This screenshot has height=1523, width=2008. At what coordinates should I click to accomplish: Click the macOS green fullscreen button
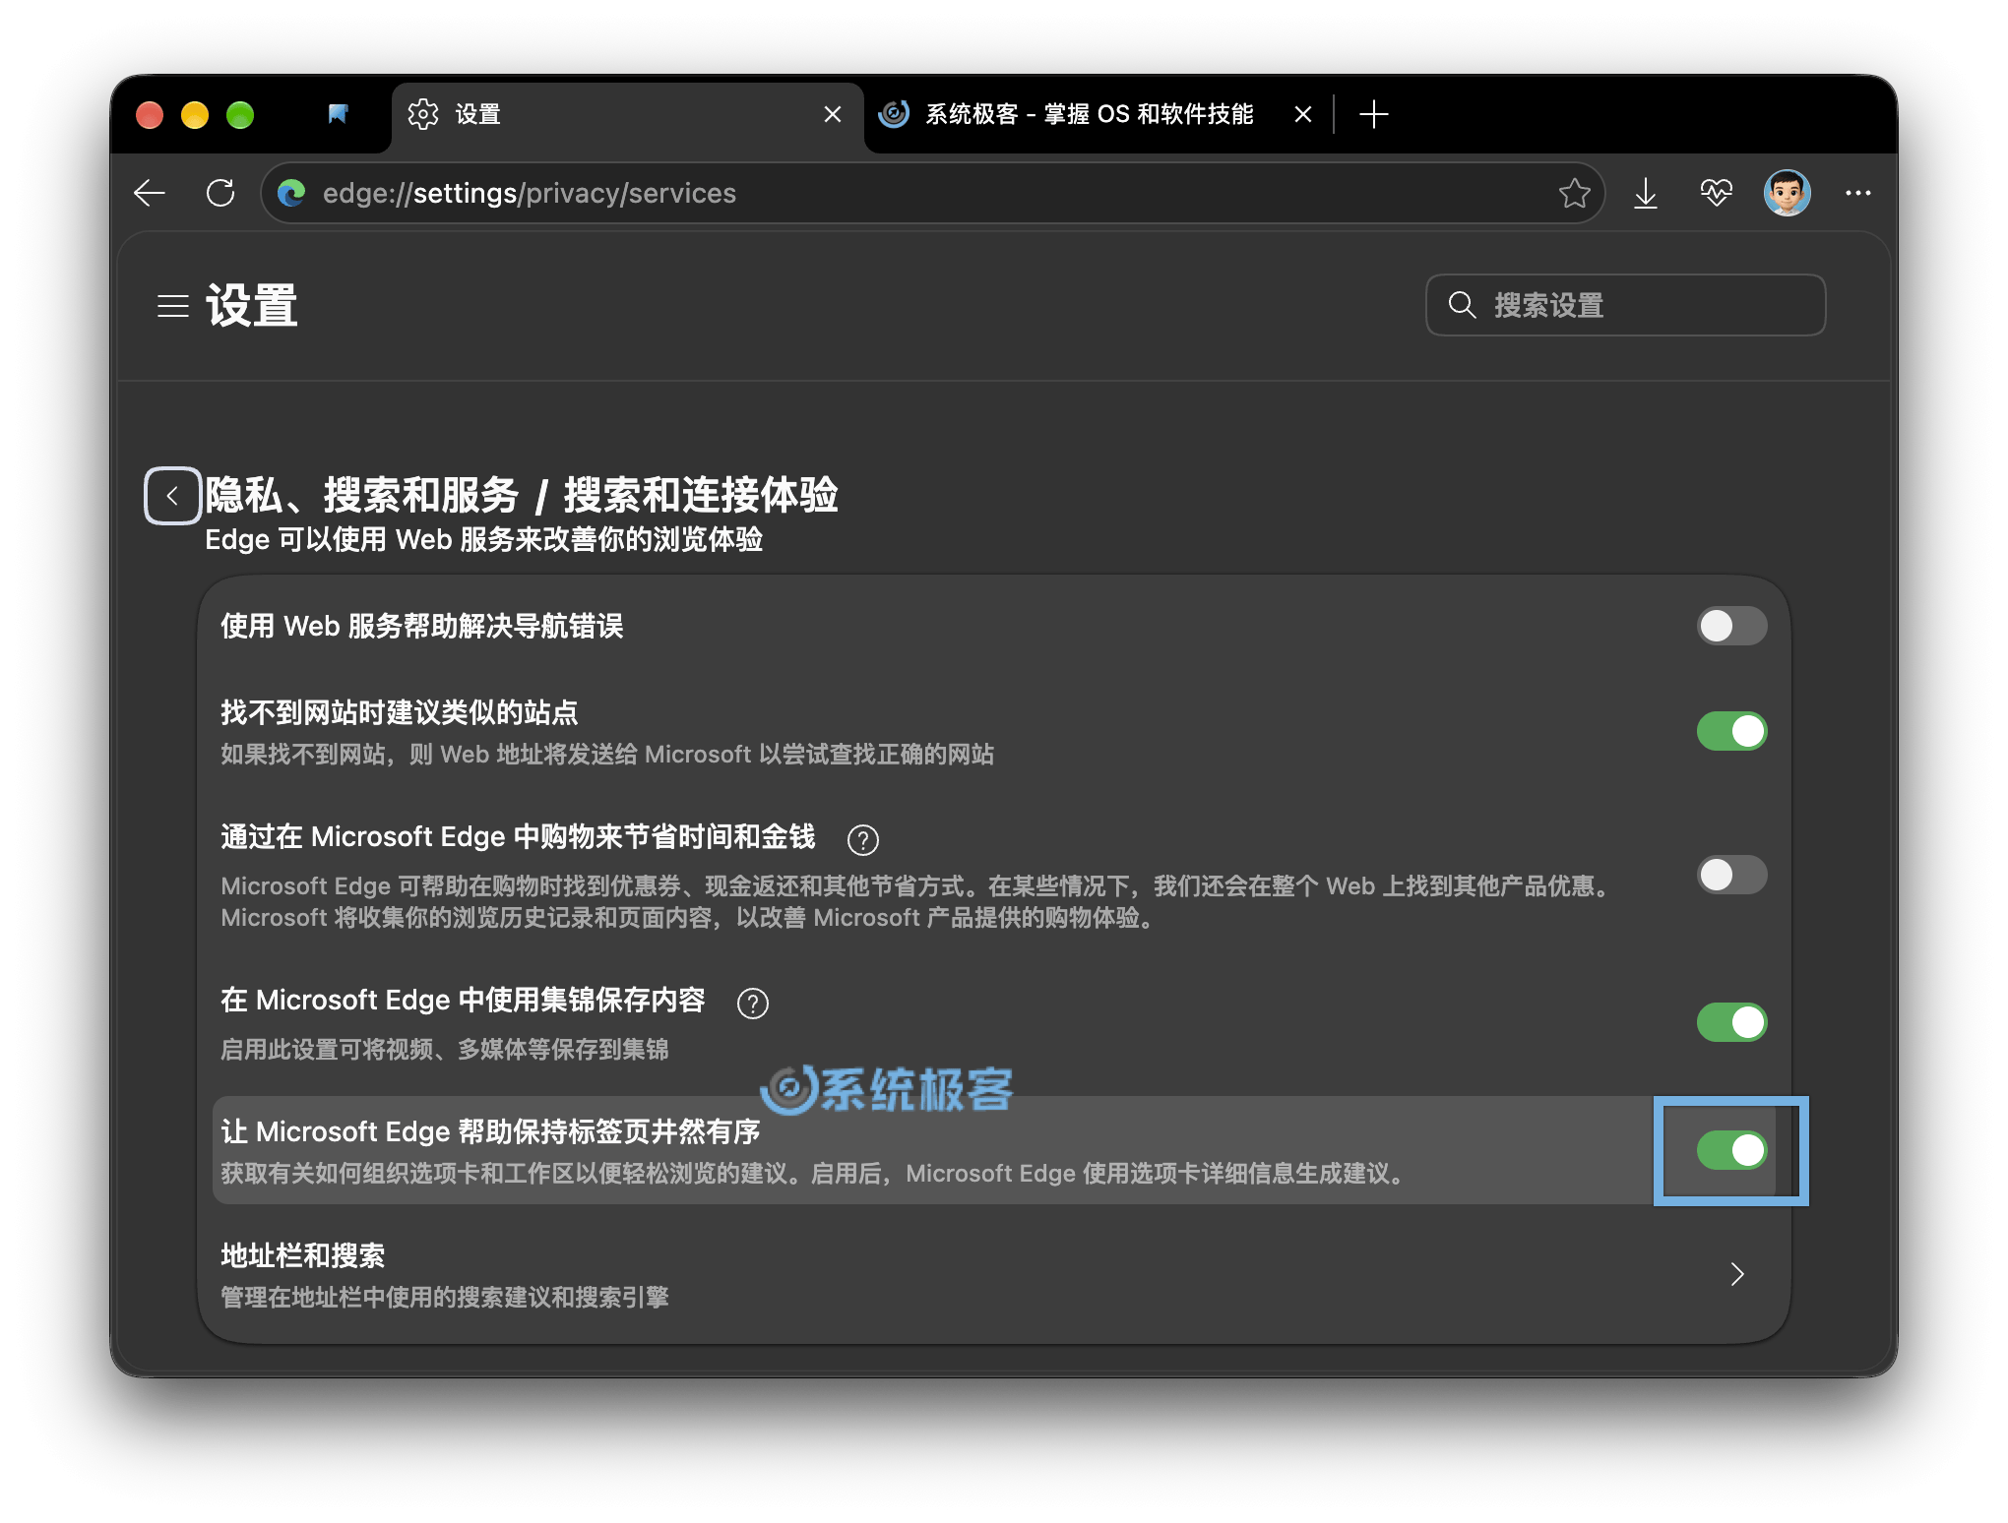pyautogui.click(x=240, y=115)
